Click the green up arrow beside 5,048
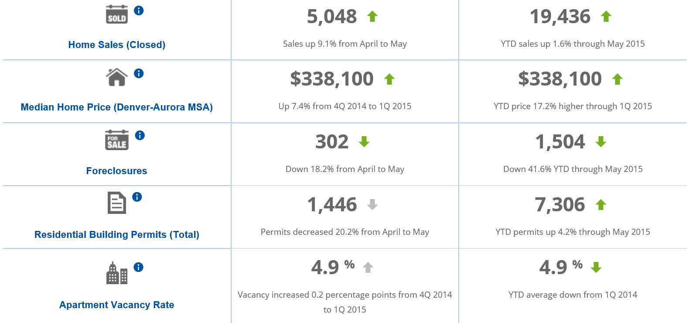 point(372,17)
